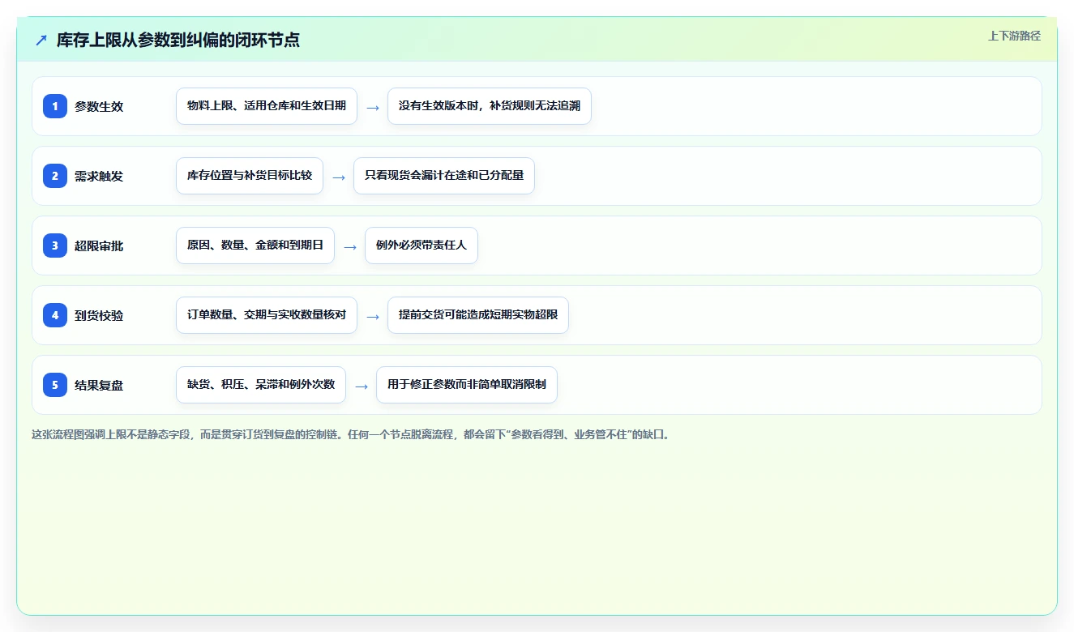Click the 缺货、积压、呆滞和例外次数 chip
The width and height of the screenshot is (1074, 632).
pos(261,385)
